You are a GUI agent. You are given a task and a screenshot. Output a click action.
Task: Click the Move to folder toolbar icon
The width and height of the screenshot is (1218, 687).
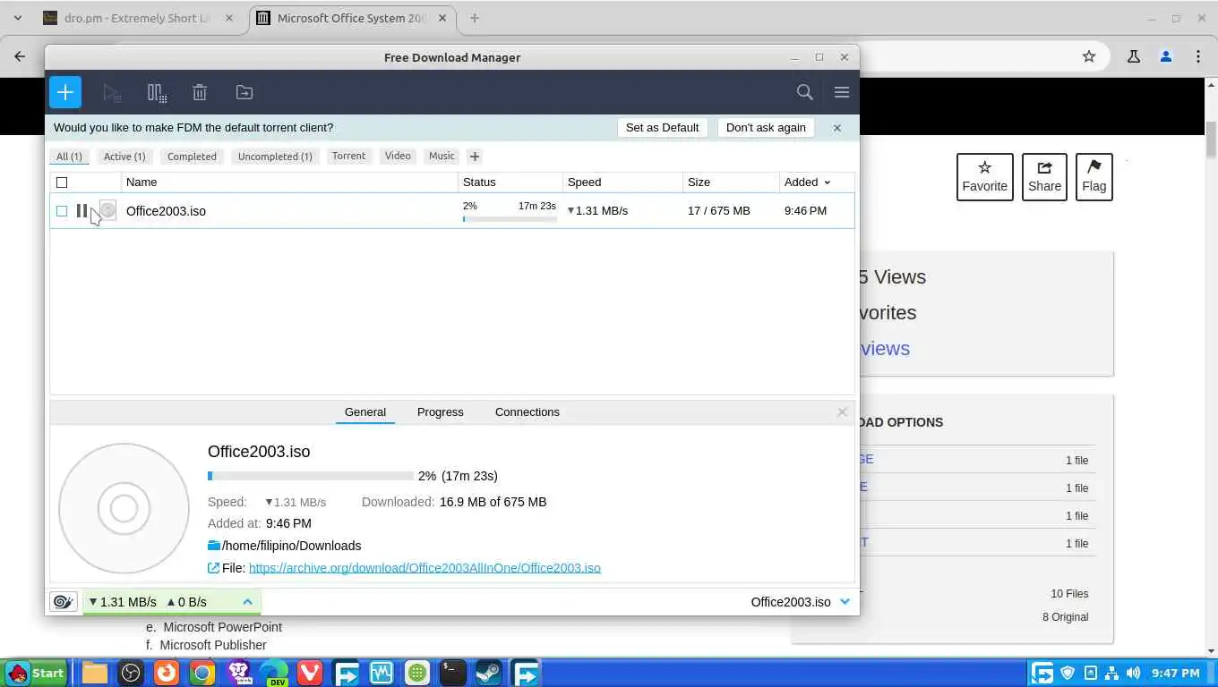point(244,92)
